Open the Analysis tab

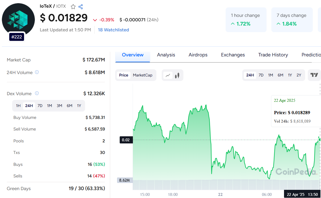click(166, 55)
